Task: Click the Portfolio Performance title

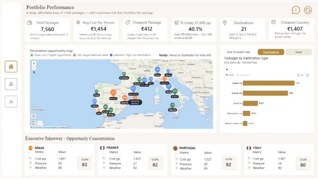Action: [x=50, y=7]
